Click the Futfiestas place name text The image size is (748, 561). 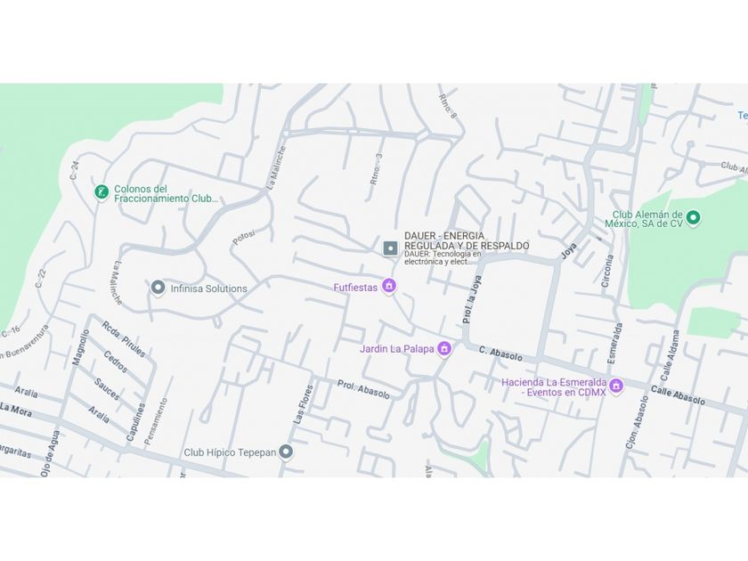click(355, 288)
